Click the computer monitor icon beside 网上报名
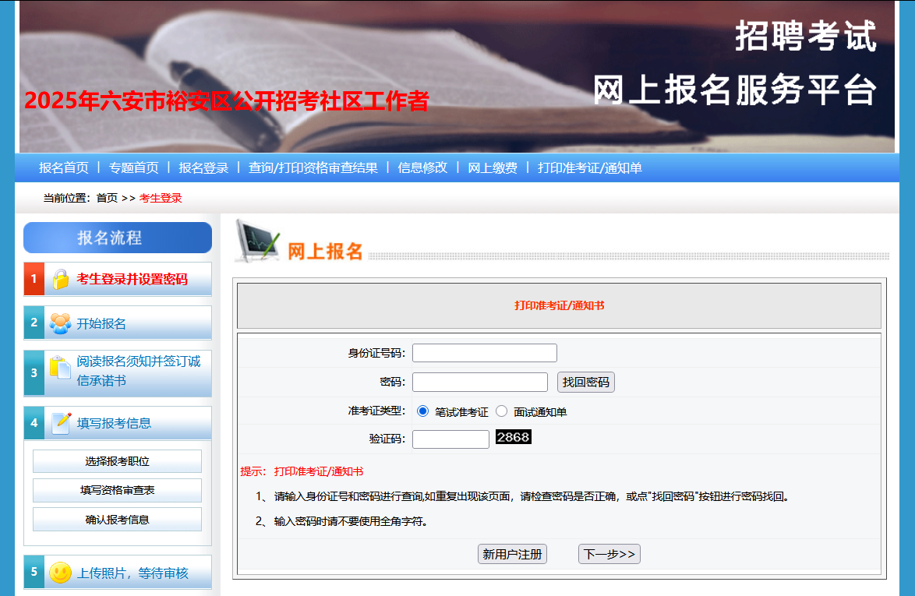Screen dimensions: 915x596 (257, 241)
